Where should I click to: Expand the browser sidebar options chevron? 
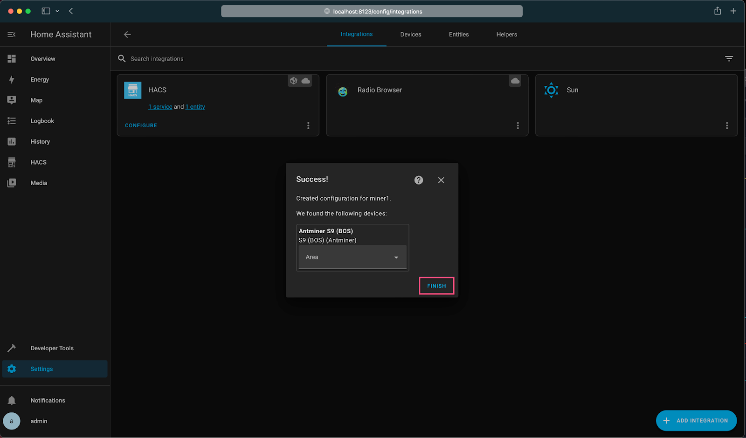[57, 11]
